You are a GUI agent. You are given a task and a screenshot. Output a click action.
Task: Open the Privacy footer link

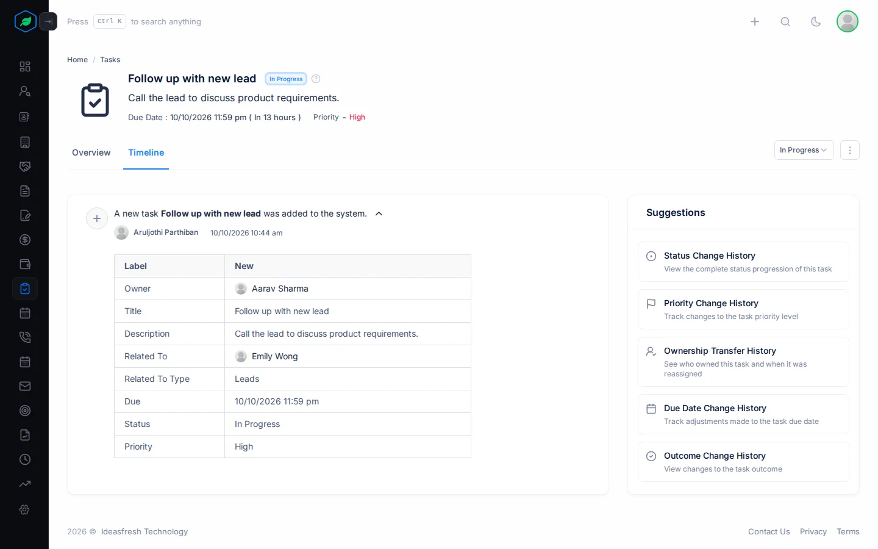(x=813, y=532)
